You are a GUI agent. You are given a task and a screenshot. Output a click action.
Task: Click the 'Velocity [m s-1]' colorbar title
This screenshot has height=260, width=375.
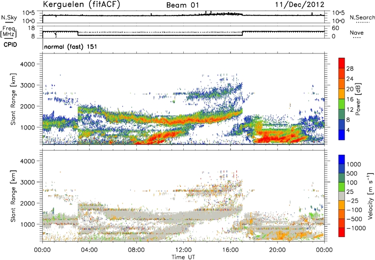pyautogui.click(x=370, y=196)
